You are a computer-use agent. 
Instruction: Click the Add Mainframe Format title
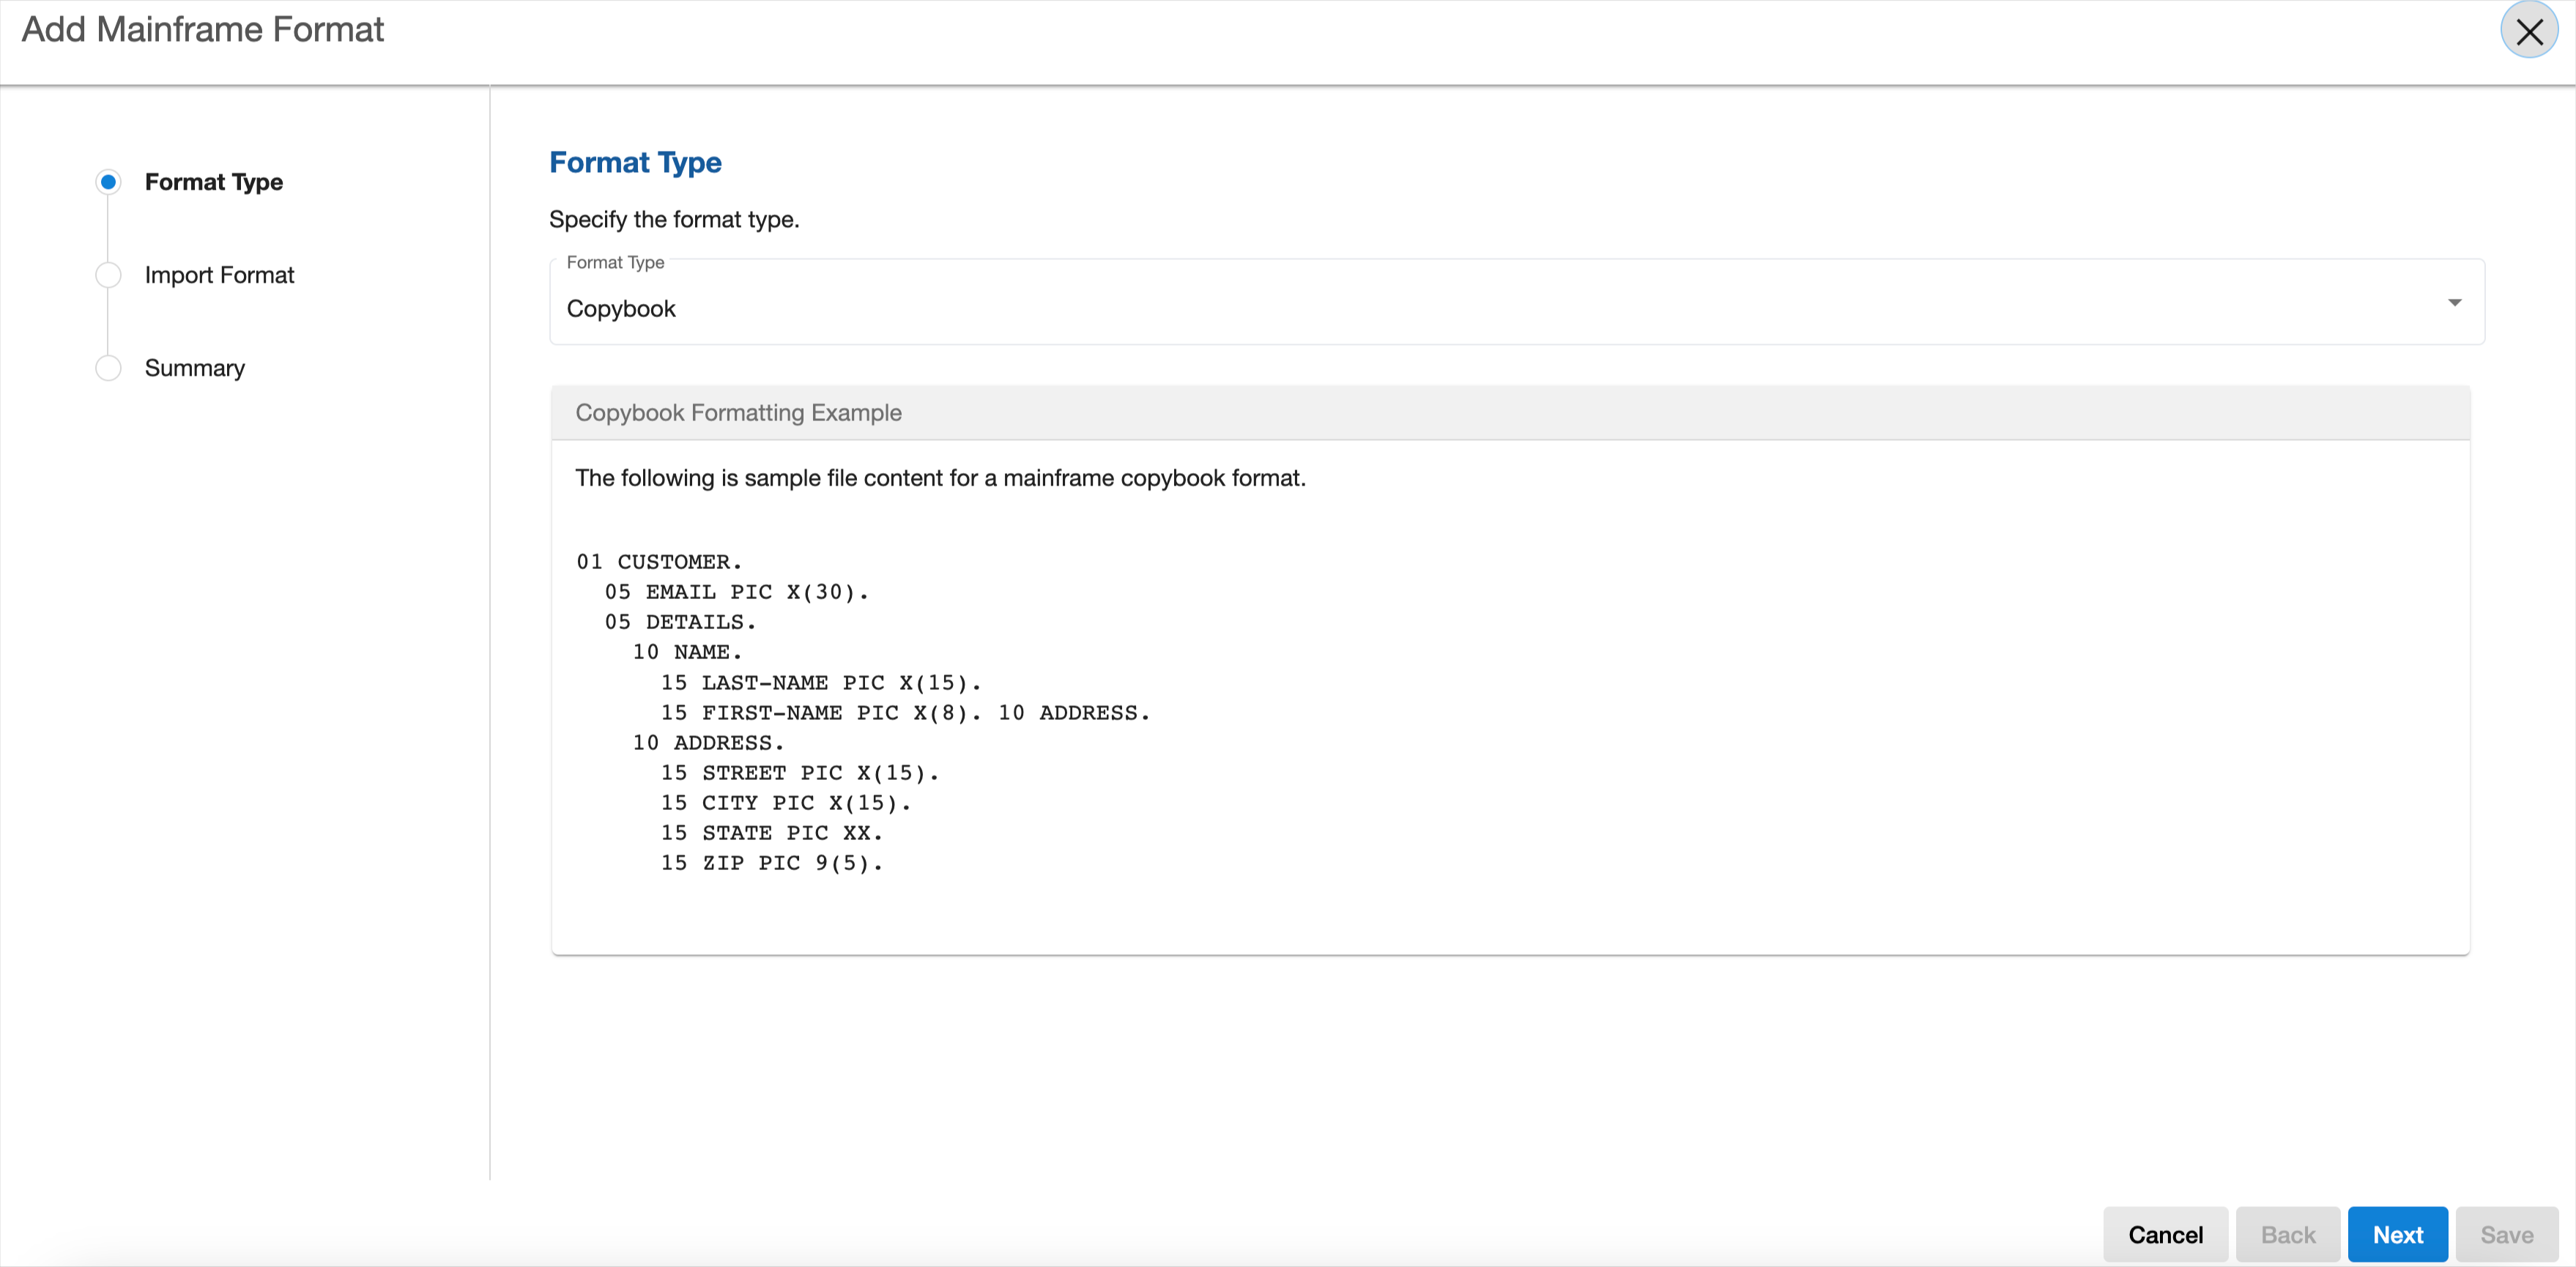pyautogui.click(x=203, y=30)
